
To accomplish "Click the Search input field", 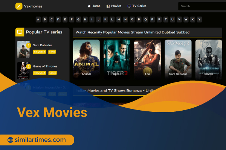I will (202, 6).
